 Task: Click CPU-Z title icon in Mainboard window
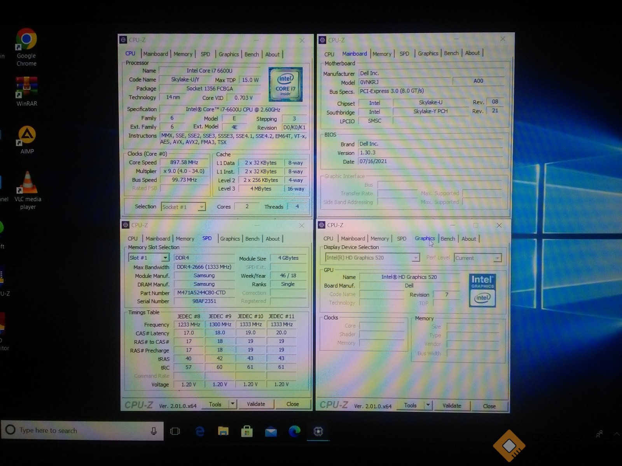pos(322,40)
